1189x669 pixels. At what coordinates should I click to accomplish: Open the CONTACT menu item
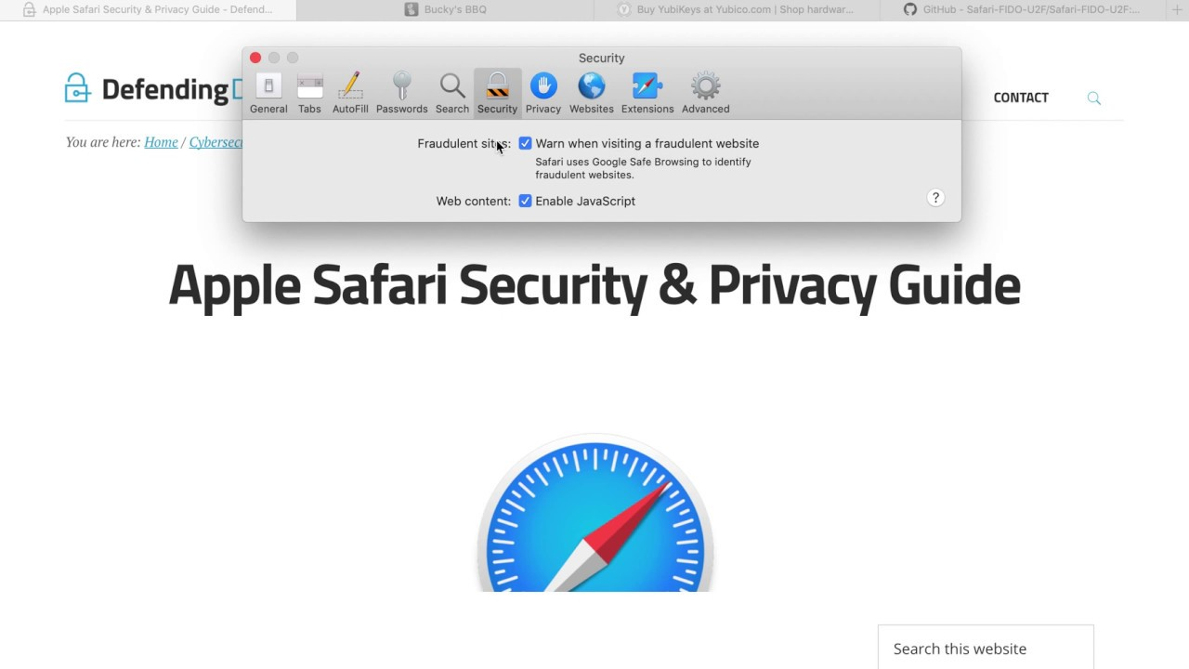click(1021, 98)
